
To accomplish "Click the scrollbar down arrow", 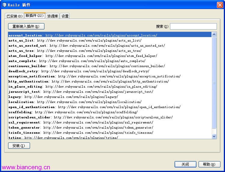I will (214, 136).
